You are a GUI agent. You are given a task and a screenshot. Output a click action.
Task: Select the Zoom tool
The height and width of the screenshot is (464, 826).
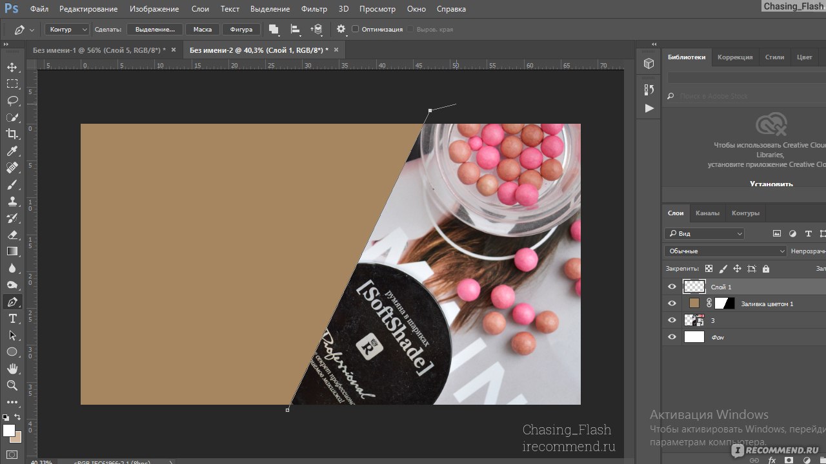(x=12, y=385)
